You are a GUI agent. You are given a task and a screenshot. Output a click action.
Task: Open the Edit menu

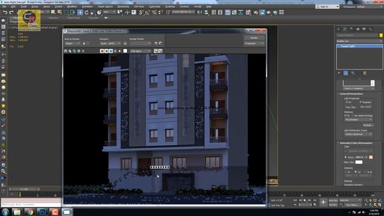point(13,7)
